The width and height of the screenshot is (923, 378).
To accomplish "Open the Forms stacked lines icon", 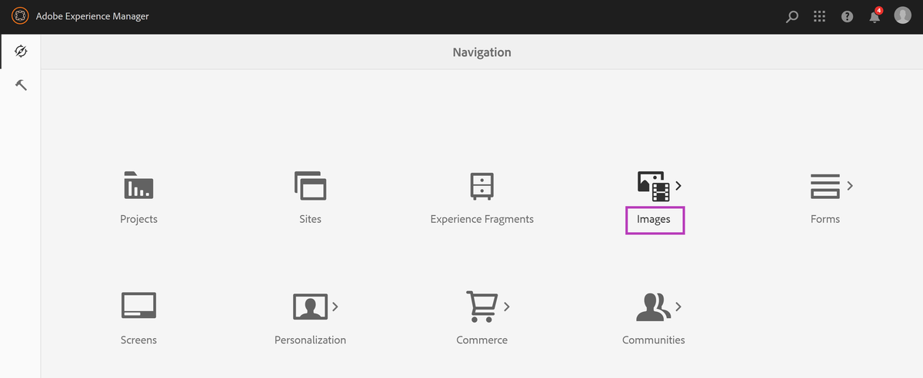I will pyautogui.click(x=825, y=185).
